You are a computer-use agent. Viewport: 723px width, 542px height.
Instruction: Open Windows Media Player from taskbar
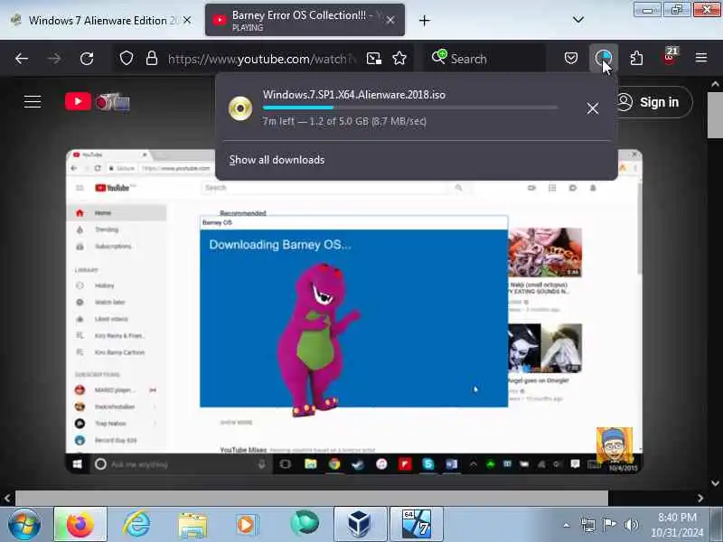pos(247,525)
